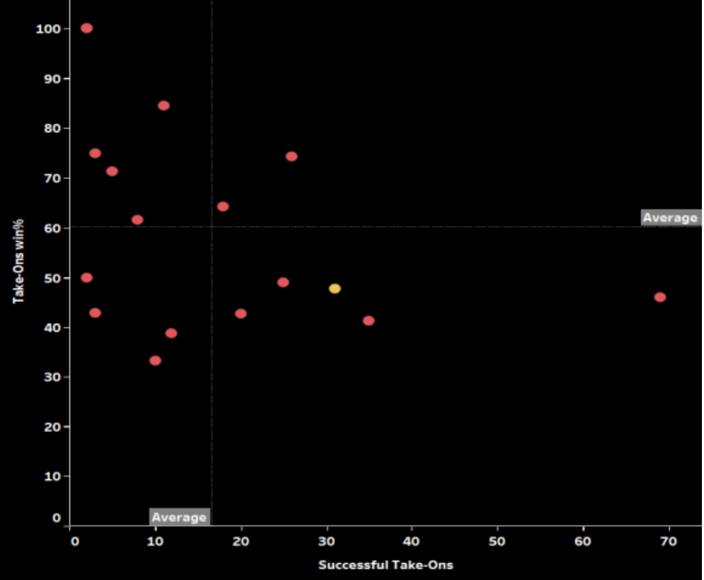Viewport: 704px width, 580px height.
Task: Click the 'Successful Take-Ons' axis title
Action: (x=386, y=565)
